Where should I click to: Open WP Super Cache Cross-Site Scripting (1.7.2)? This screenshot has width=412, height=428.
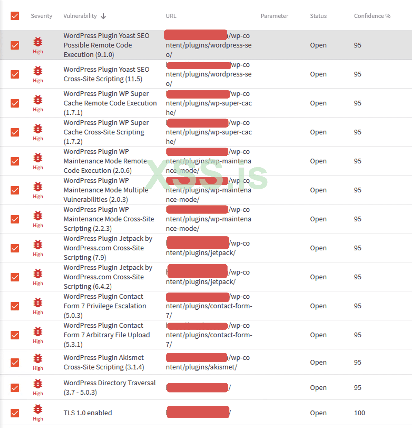point(106,132)
